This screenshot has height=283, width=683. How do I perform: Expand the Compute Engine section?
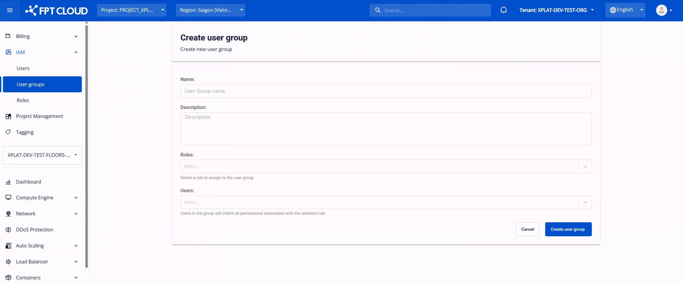[76, 198]
